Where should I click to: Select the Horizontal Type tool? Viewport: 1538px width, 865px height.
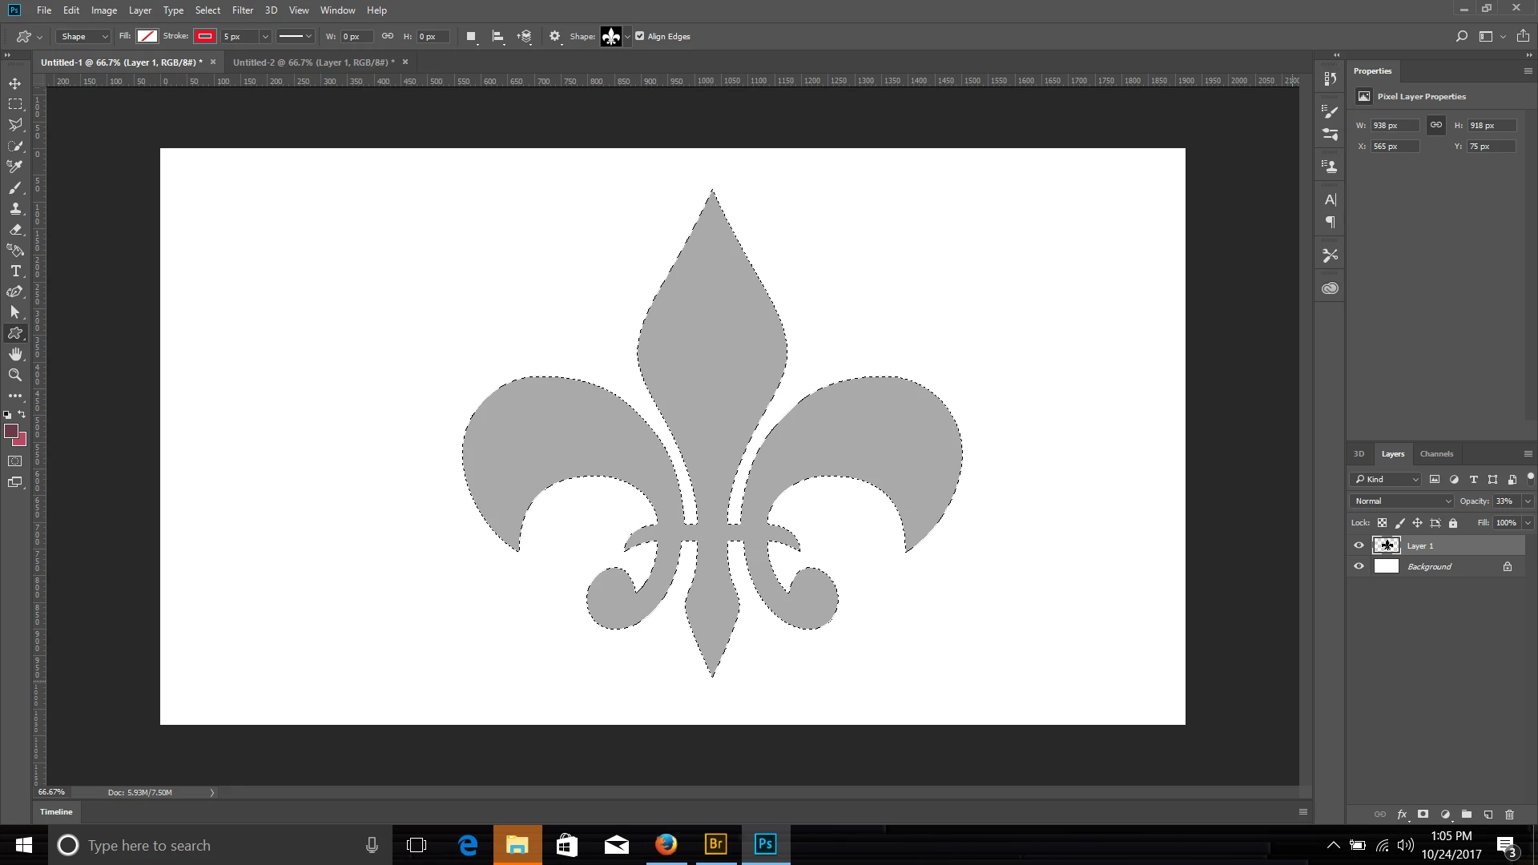15,271
